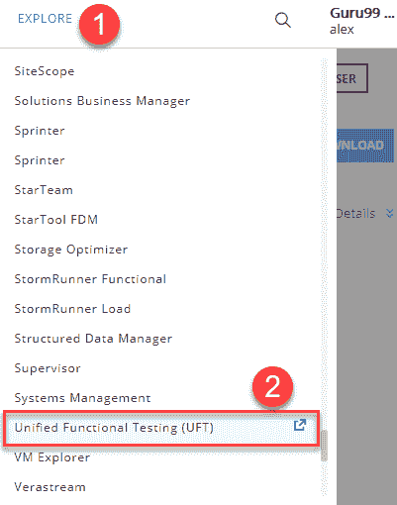Open VM Explorer
The width and height of the screenshot is (397, 505).
point(52,457)
